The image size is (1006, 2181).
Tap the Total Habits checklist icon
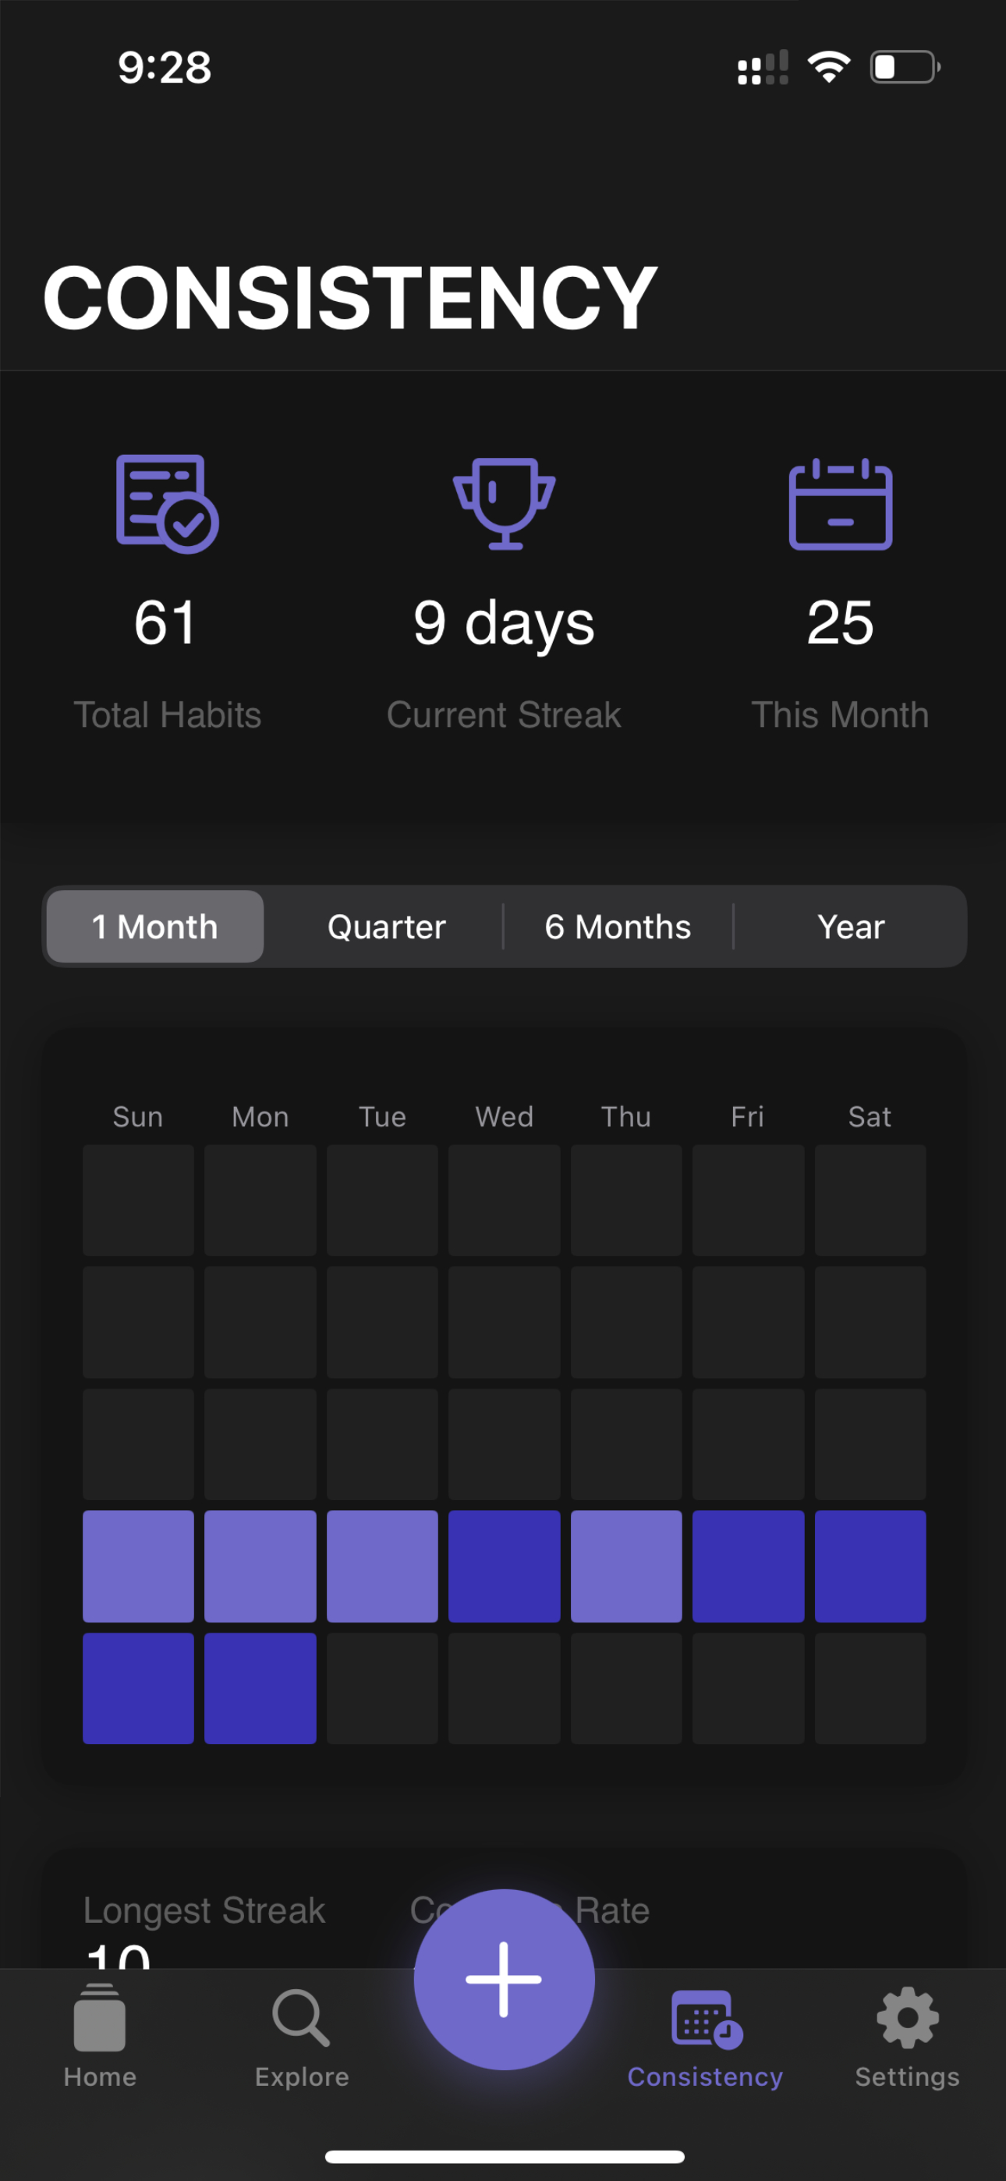[168, 504]
